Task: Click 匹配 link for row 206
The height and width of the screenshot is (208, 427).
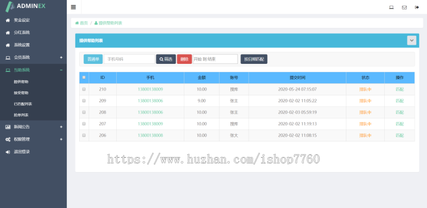Action: pyautogui.click(x=399, y=135)
